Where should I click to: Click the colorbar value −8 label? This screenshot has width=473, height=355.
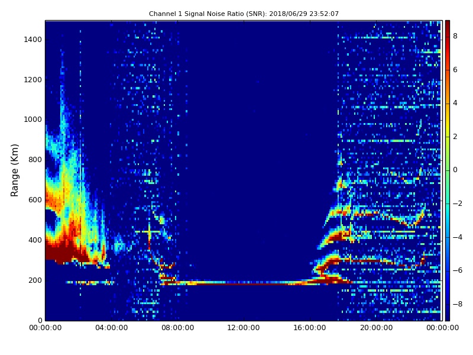[457, 304]
